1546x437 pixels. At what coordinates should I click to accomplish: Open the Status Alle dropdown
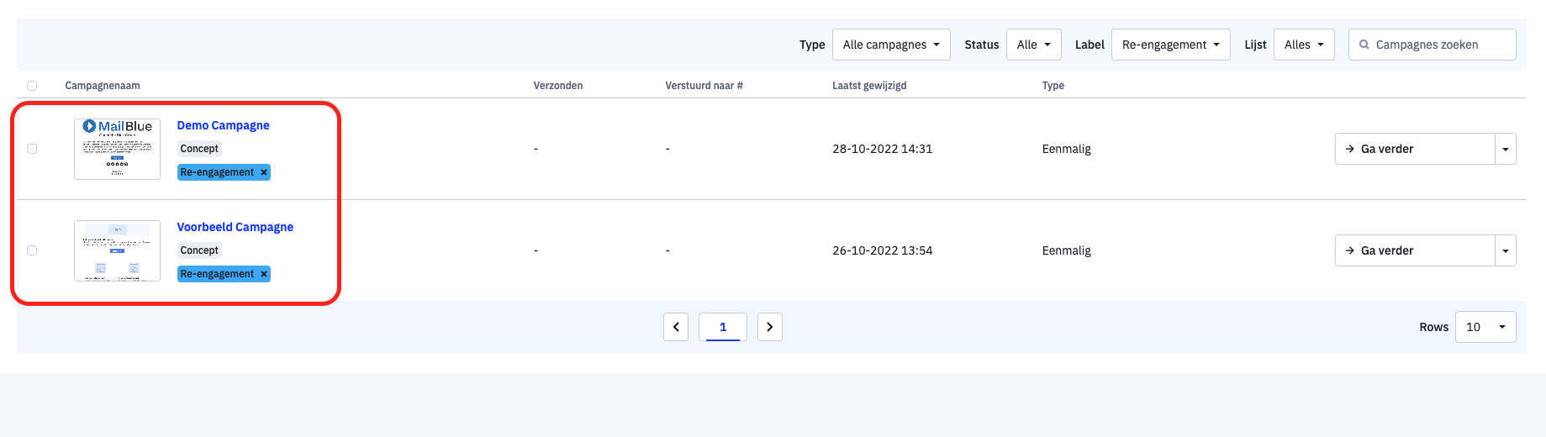[1033, 45]
